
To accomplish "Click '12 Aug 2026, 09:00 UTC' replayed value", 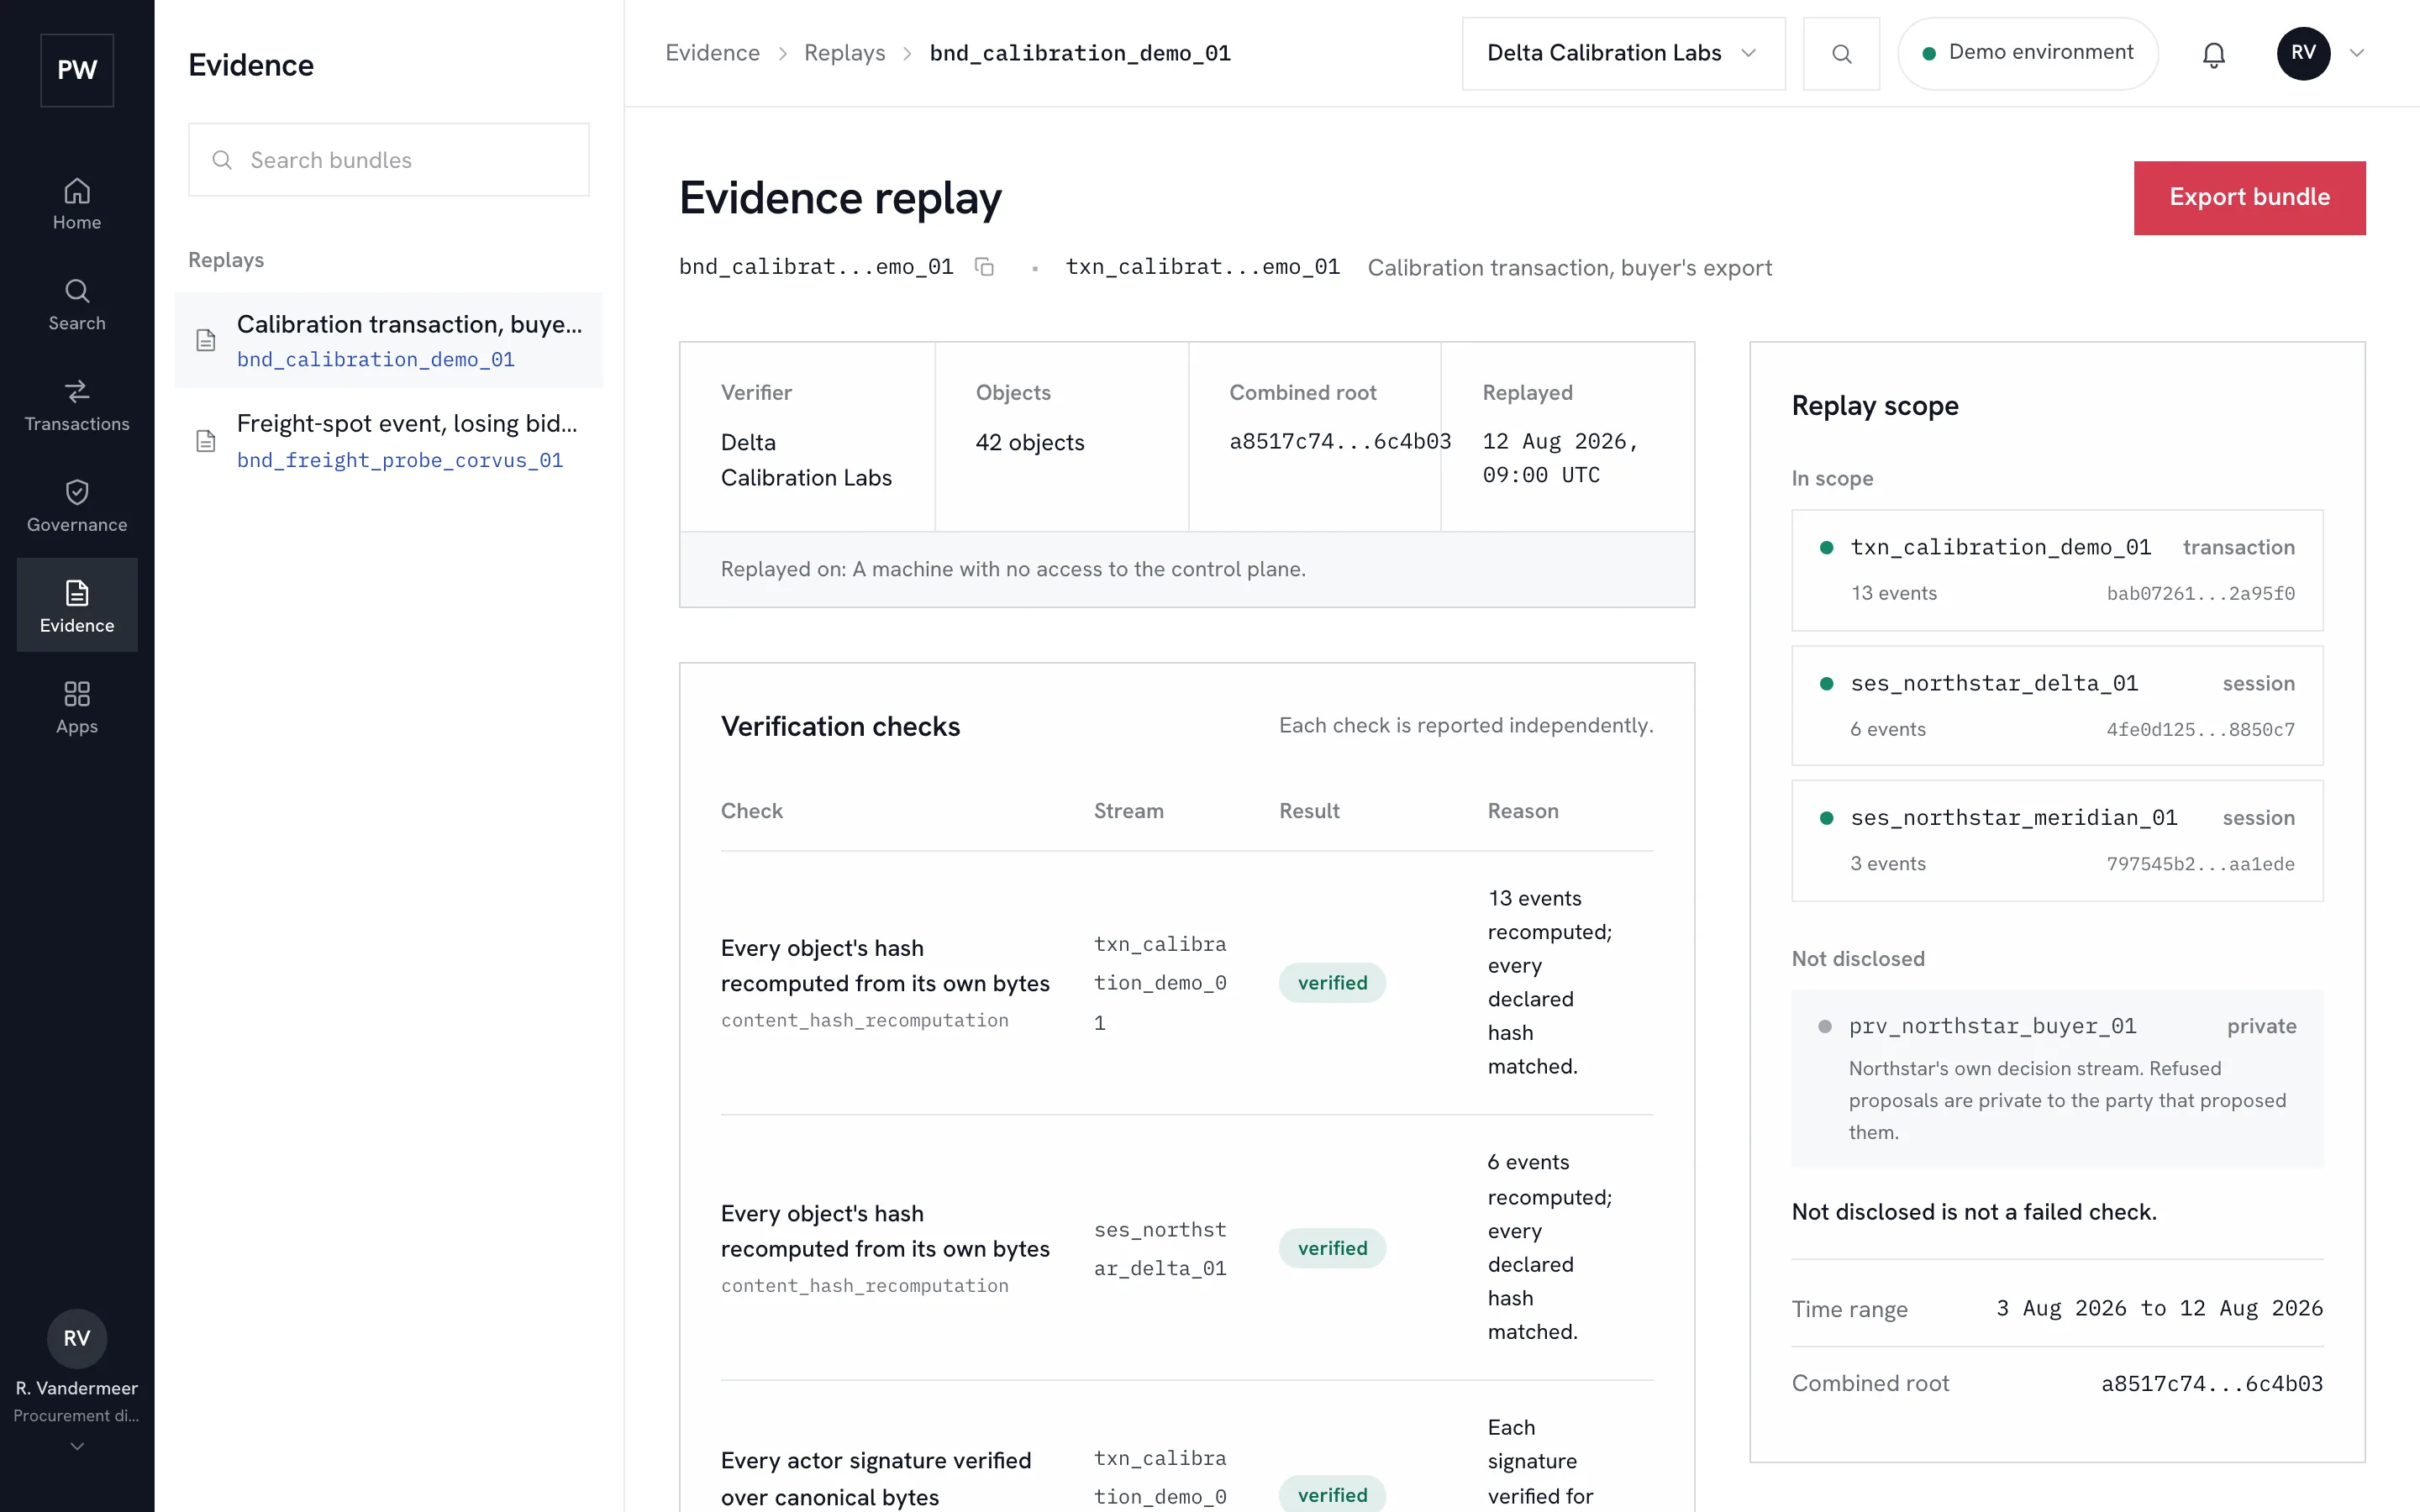I will 1559,458.
